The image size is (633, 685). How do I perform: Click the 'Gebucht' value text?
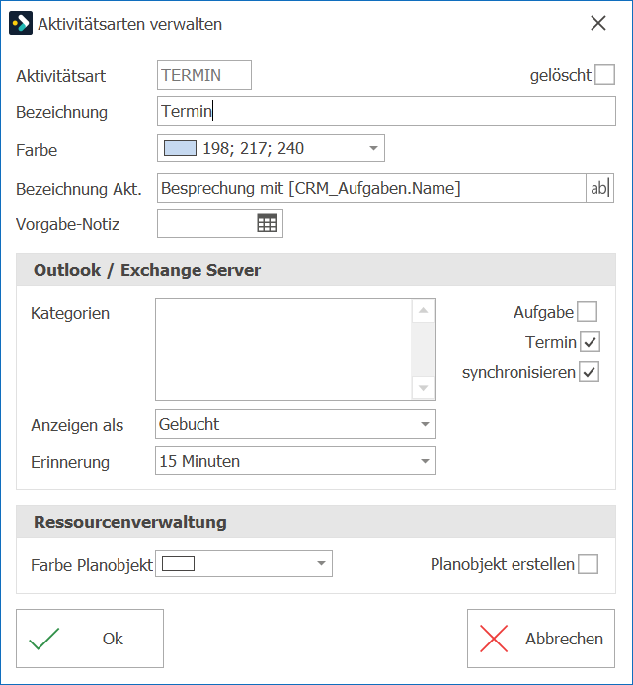[x=189, y=424]
